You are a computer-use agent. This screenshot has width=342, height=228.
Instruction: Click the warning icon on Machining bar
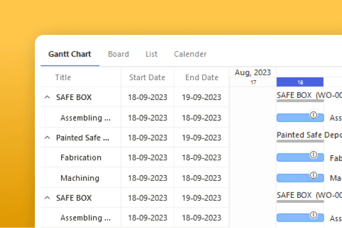point(313,175)
